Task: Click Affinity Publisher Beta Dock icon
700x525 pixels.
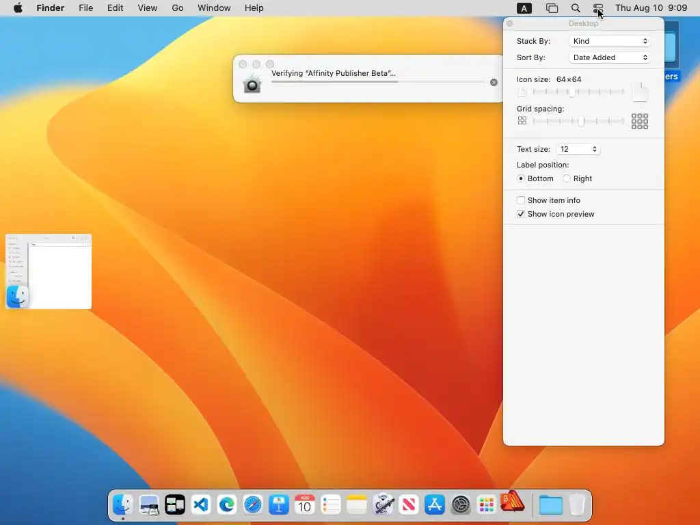Action: 513,502
